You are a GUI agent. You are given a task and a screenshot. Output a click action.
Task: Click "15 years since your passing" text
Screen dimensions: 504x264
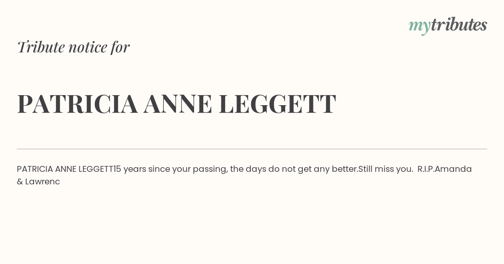coord(171,169)
